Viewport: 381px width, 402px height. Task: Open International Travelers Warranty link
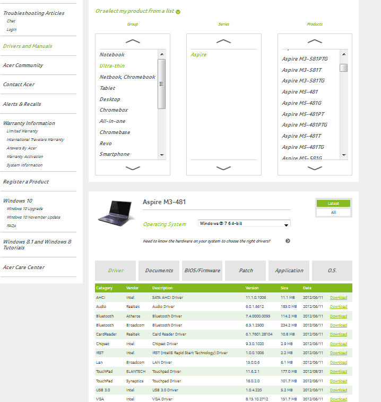point(35,139)
